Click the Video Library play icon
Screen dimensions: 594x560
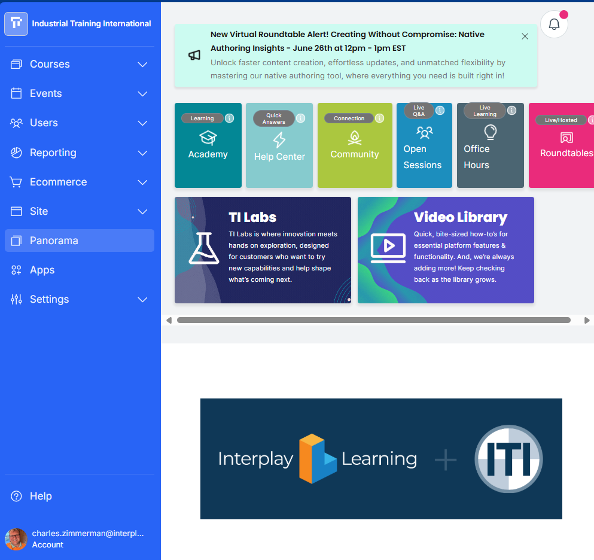pos(388,248)
